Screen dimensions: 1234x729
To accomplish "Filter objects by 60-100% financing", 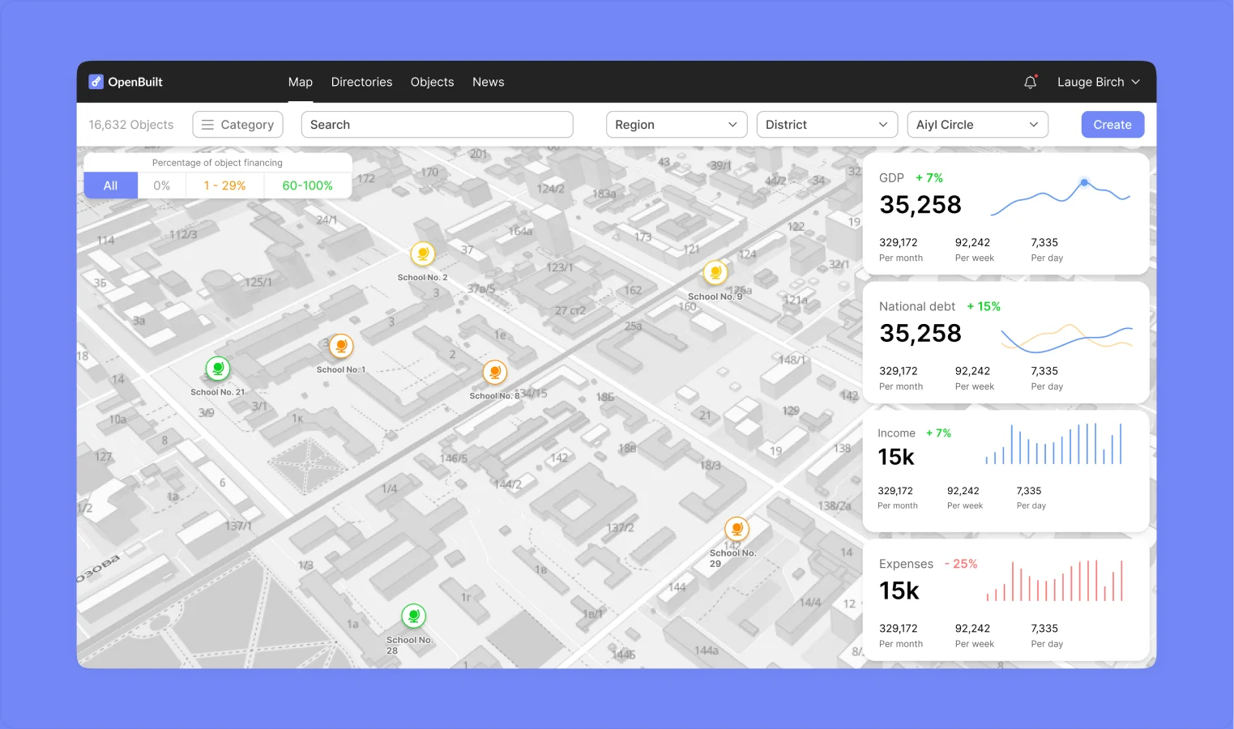I will tap(308, 185).
